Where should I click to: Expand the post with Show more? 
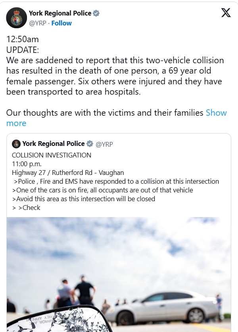216,113
